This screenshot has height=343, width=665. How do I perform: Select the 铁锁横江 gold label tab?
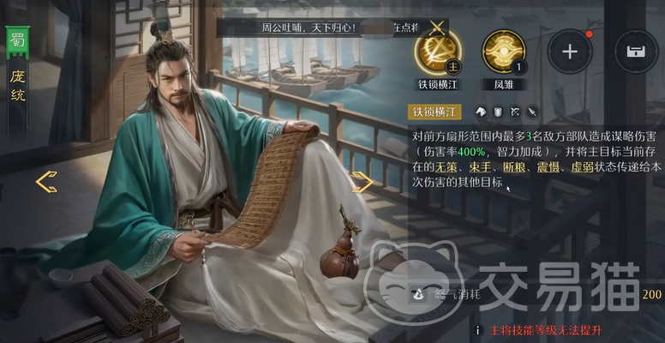pyautogui.click(x=434, y=112)
